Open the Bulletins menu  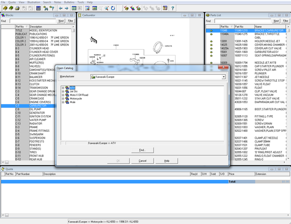(69, 2)
